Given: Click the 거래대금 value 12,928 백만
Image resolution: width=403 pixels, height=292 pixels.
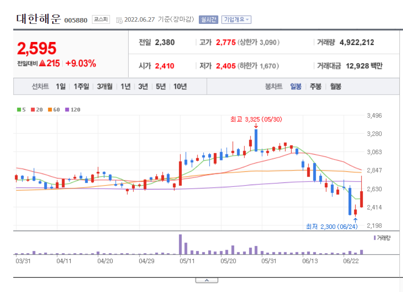Looking at the screenshot, I should pos(364,66).
